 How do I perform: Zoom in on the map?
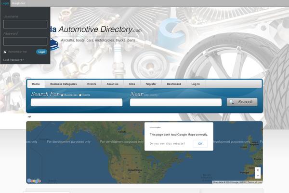[x=258, y=170]
